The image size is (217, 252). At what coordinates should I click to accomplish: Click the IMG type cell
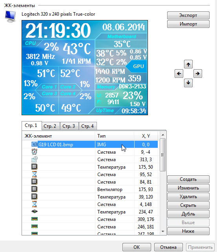click(115, 144)
